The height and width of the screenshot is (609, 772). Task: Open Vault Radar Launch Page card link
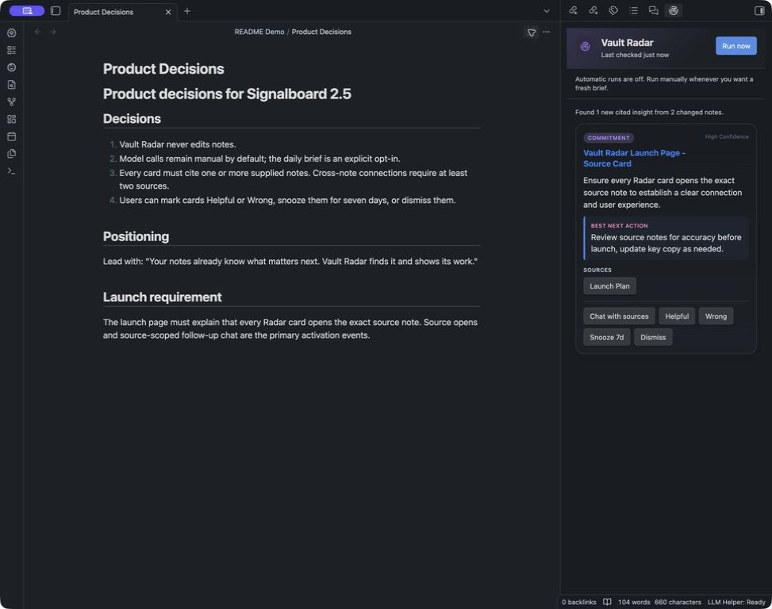pos(634,159)
